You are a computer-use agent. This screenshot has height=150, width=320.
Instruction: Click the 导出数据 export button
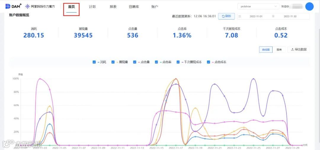tap(299, 49)
